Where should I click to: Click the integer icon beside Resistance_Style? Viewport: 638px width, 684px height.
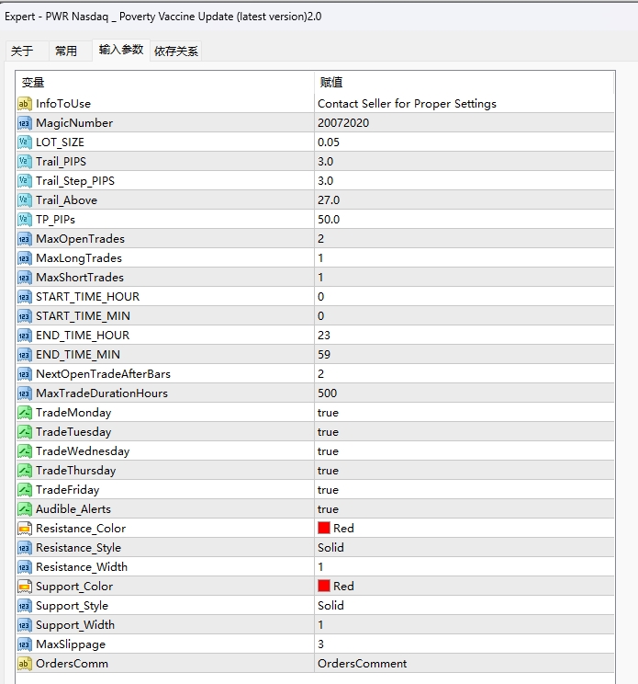pyautogui.click(x=25, y=548)
